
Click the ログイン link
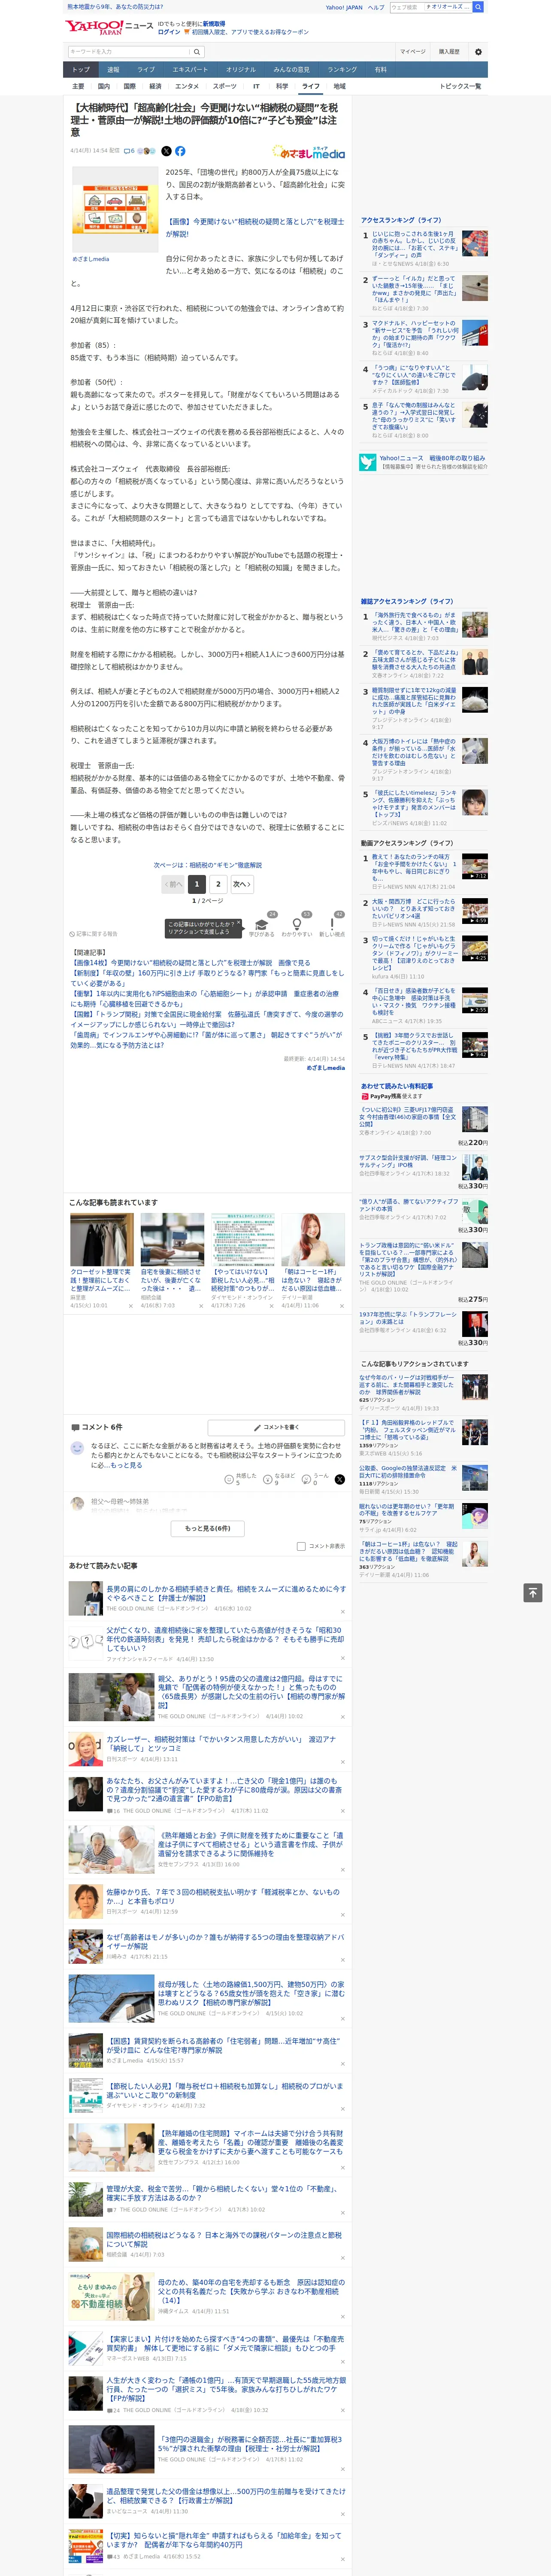pyautogui.click(x=169, y=32)
